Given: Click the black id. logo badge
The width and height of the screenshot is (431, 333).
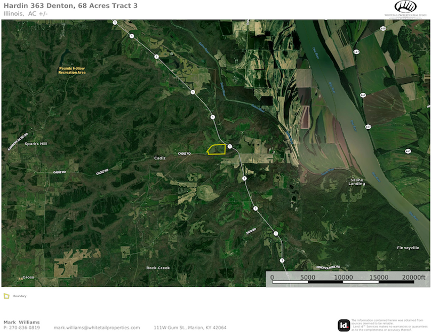Looking at the screenshot, I should click(344, 325).
